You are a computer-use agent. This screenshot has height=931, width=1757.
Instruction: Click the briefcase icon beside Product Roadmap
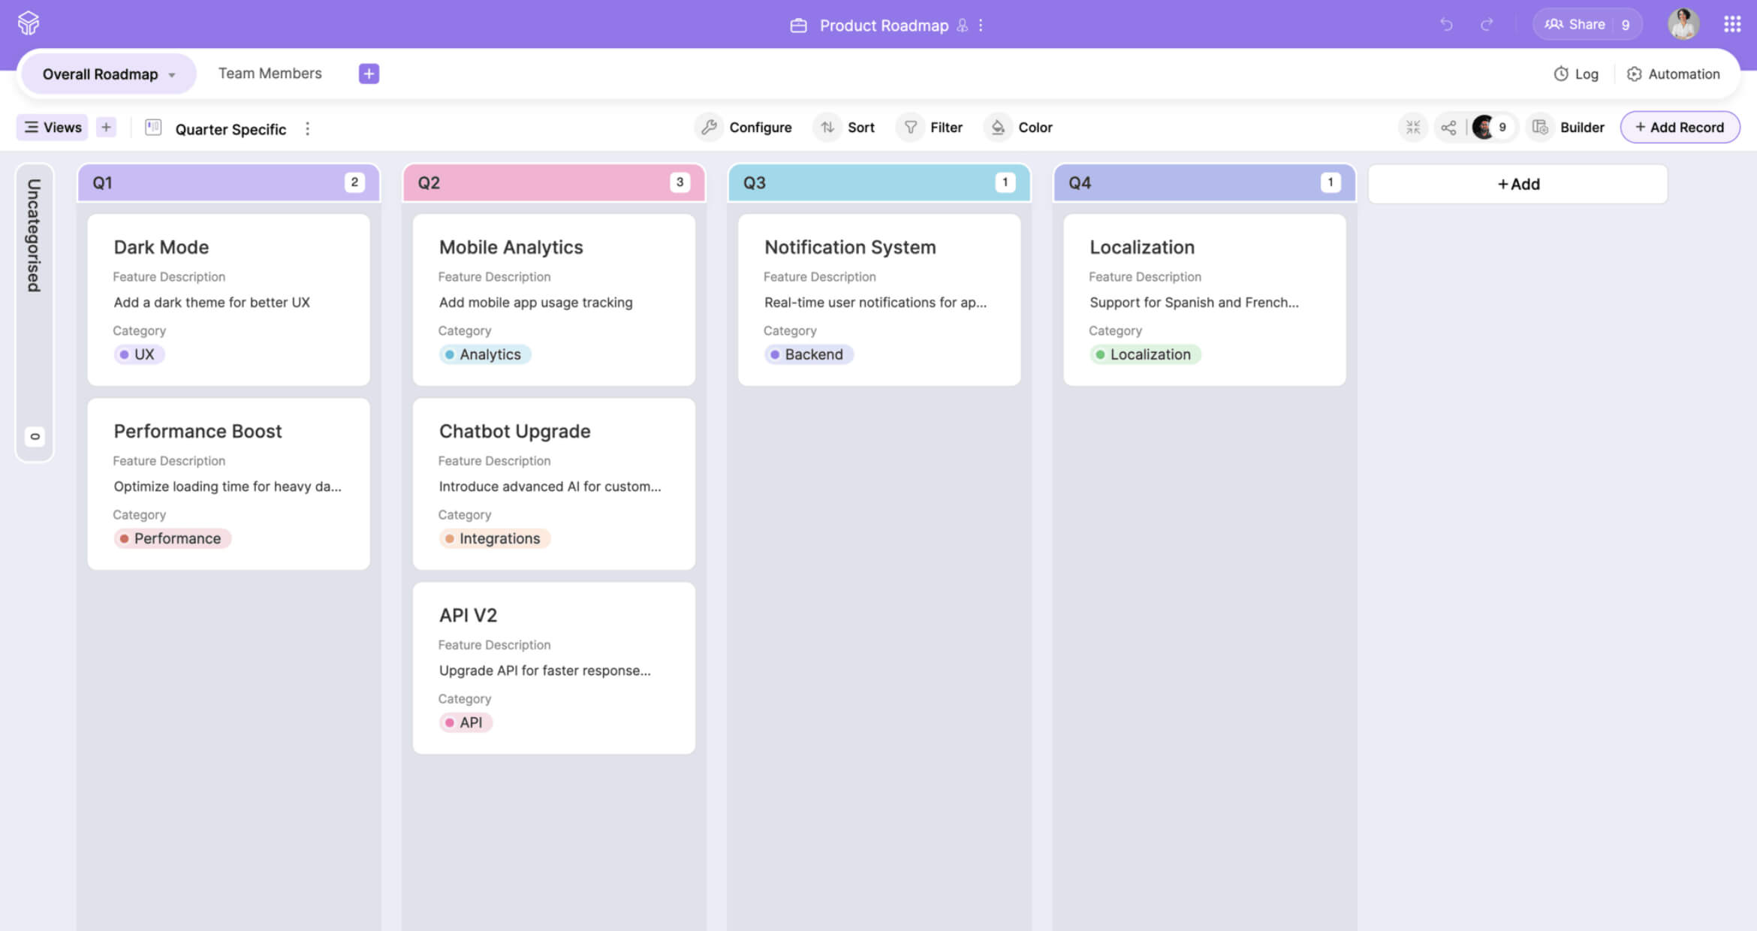pos(798,26)
